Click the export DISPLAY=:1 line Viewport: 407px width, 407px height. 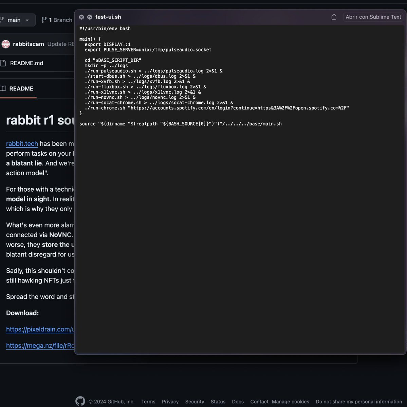click(x=108, y=44)
